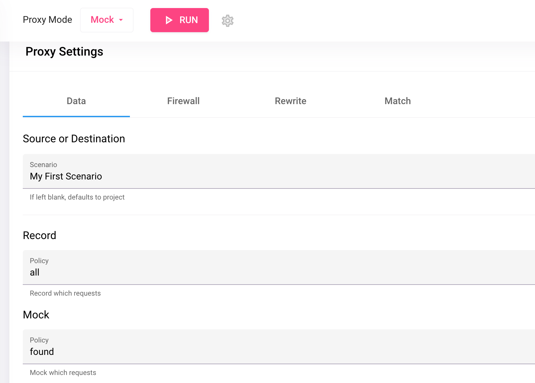Screen dimensions: 535x383
Task: Open the Mock proxy mode dropdown
Action: click(107, 20)
